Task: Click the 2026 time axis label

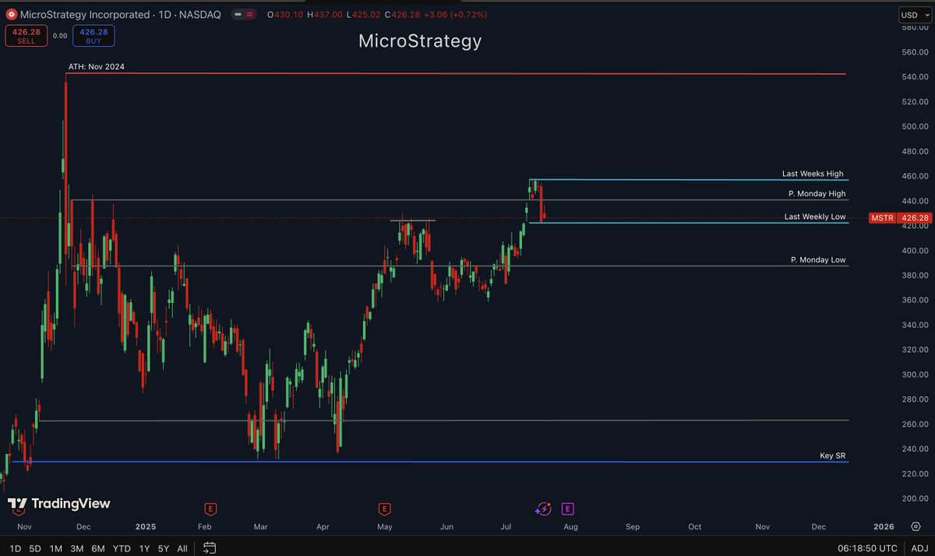Action: (x=884, y=527)
